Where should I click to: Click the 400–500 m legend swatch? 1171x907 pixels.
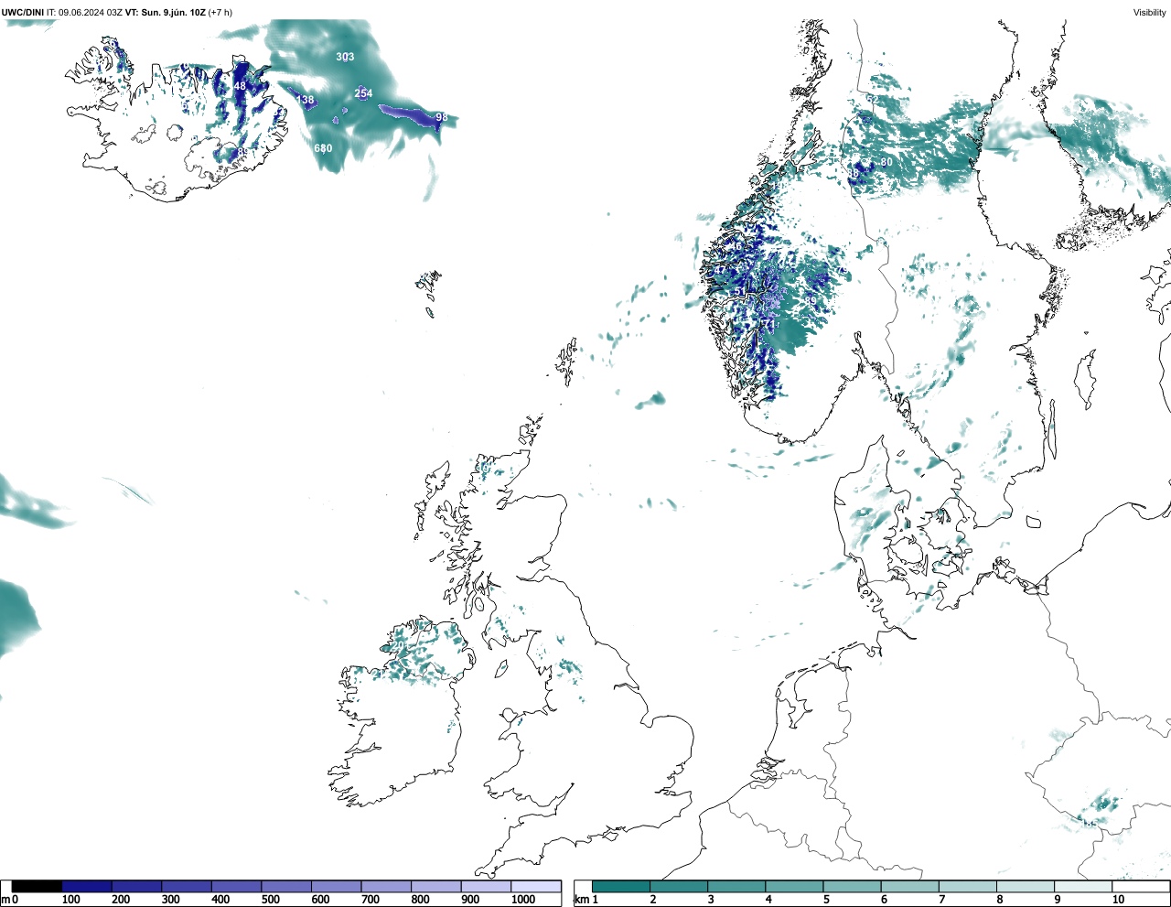[x=236, y=887]
